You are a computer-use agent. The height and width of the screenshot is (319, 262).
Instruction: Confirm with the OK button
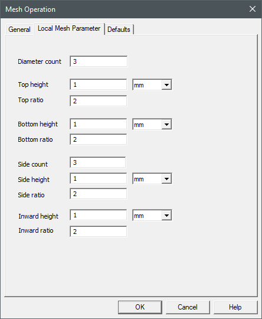[x=140, y=307]
